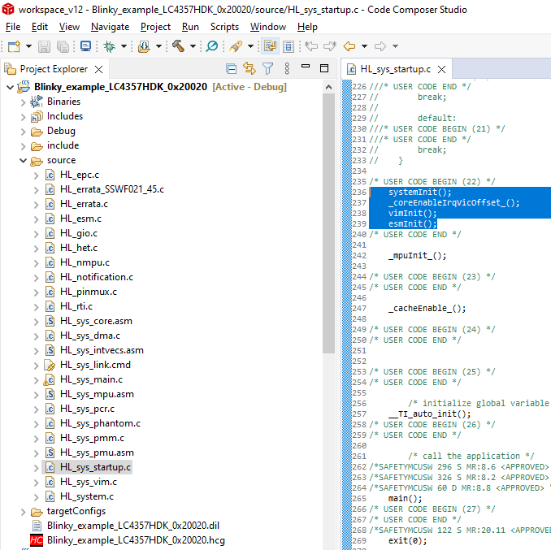
Task: Click the Skip All Breakpoints icon
Action: point(212,46)
